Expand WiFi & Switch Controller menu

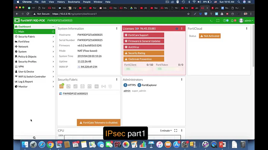34,76
